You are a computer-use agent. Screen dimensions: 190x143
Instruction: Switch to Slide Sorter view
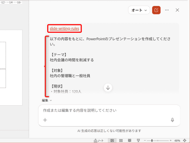[121, 141]
